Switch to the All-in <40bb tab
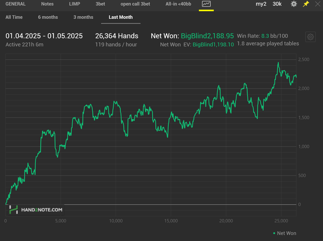 (x=179, y=4)
